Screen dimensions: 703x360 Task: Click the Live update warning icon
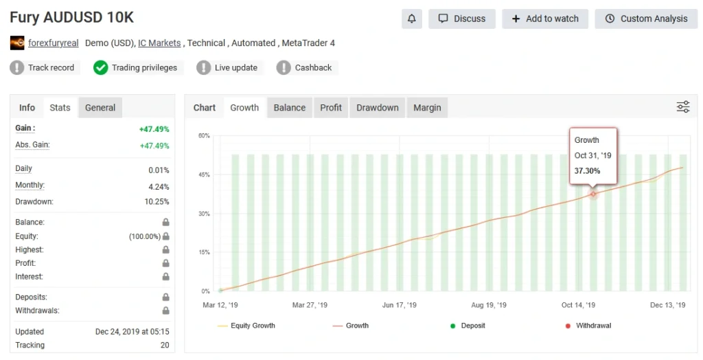[203, 68]
